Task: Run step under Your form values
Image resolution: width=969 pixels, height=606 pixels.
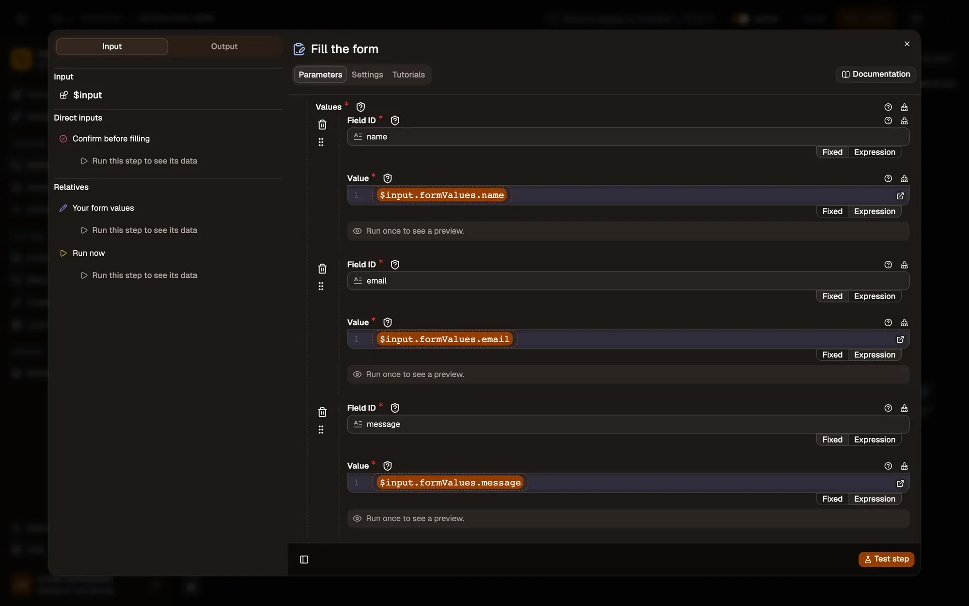Action: pos(139,230)
